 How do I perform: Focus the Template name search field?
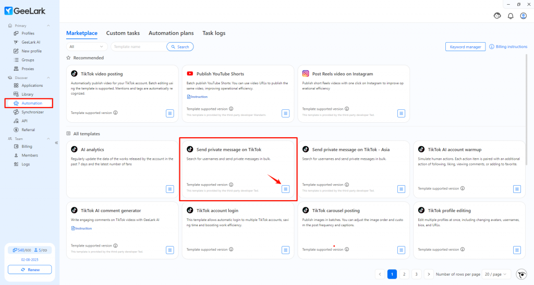[x=138, y=47]
